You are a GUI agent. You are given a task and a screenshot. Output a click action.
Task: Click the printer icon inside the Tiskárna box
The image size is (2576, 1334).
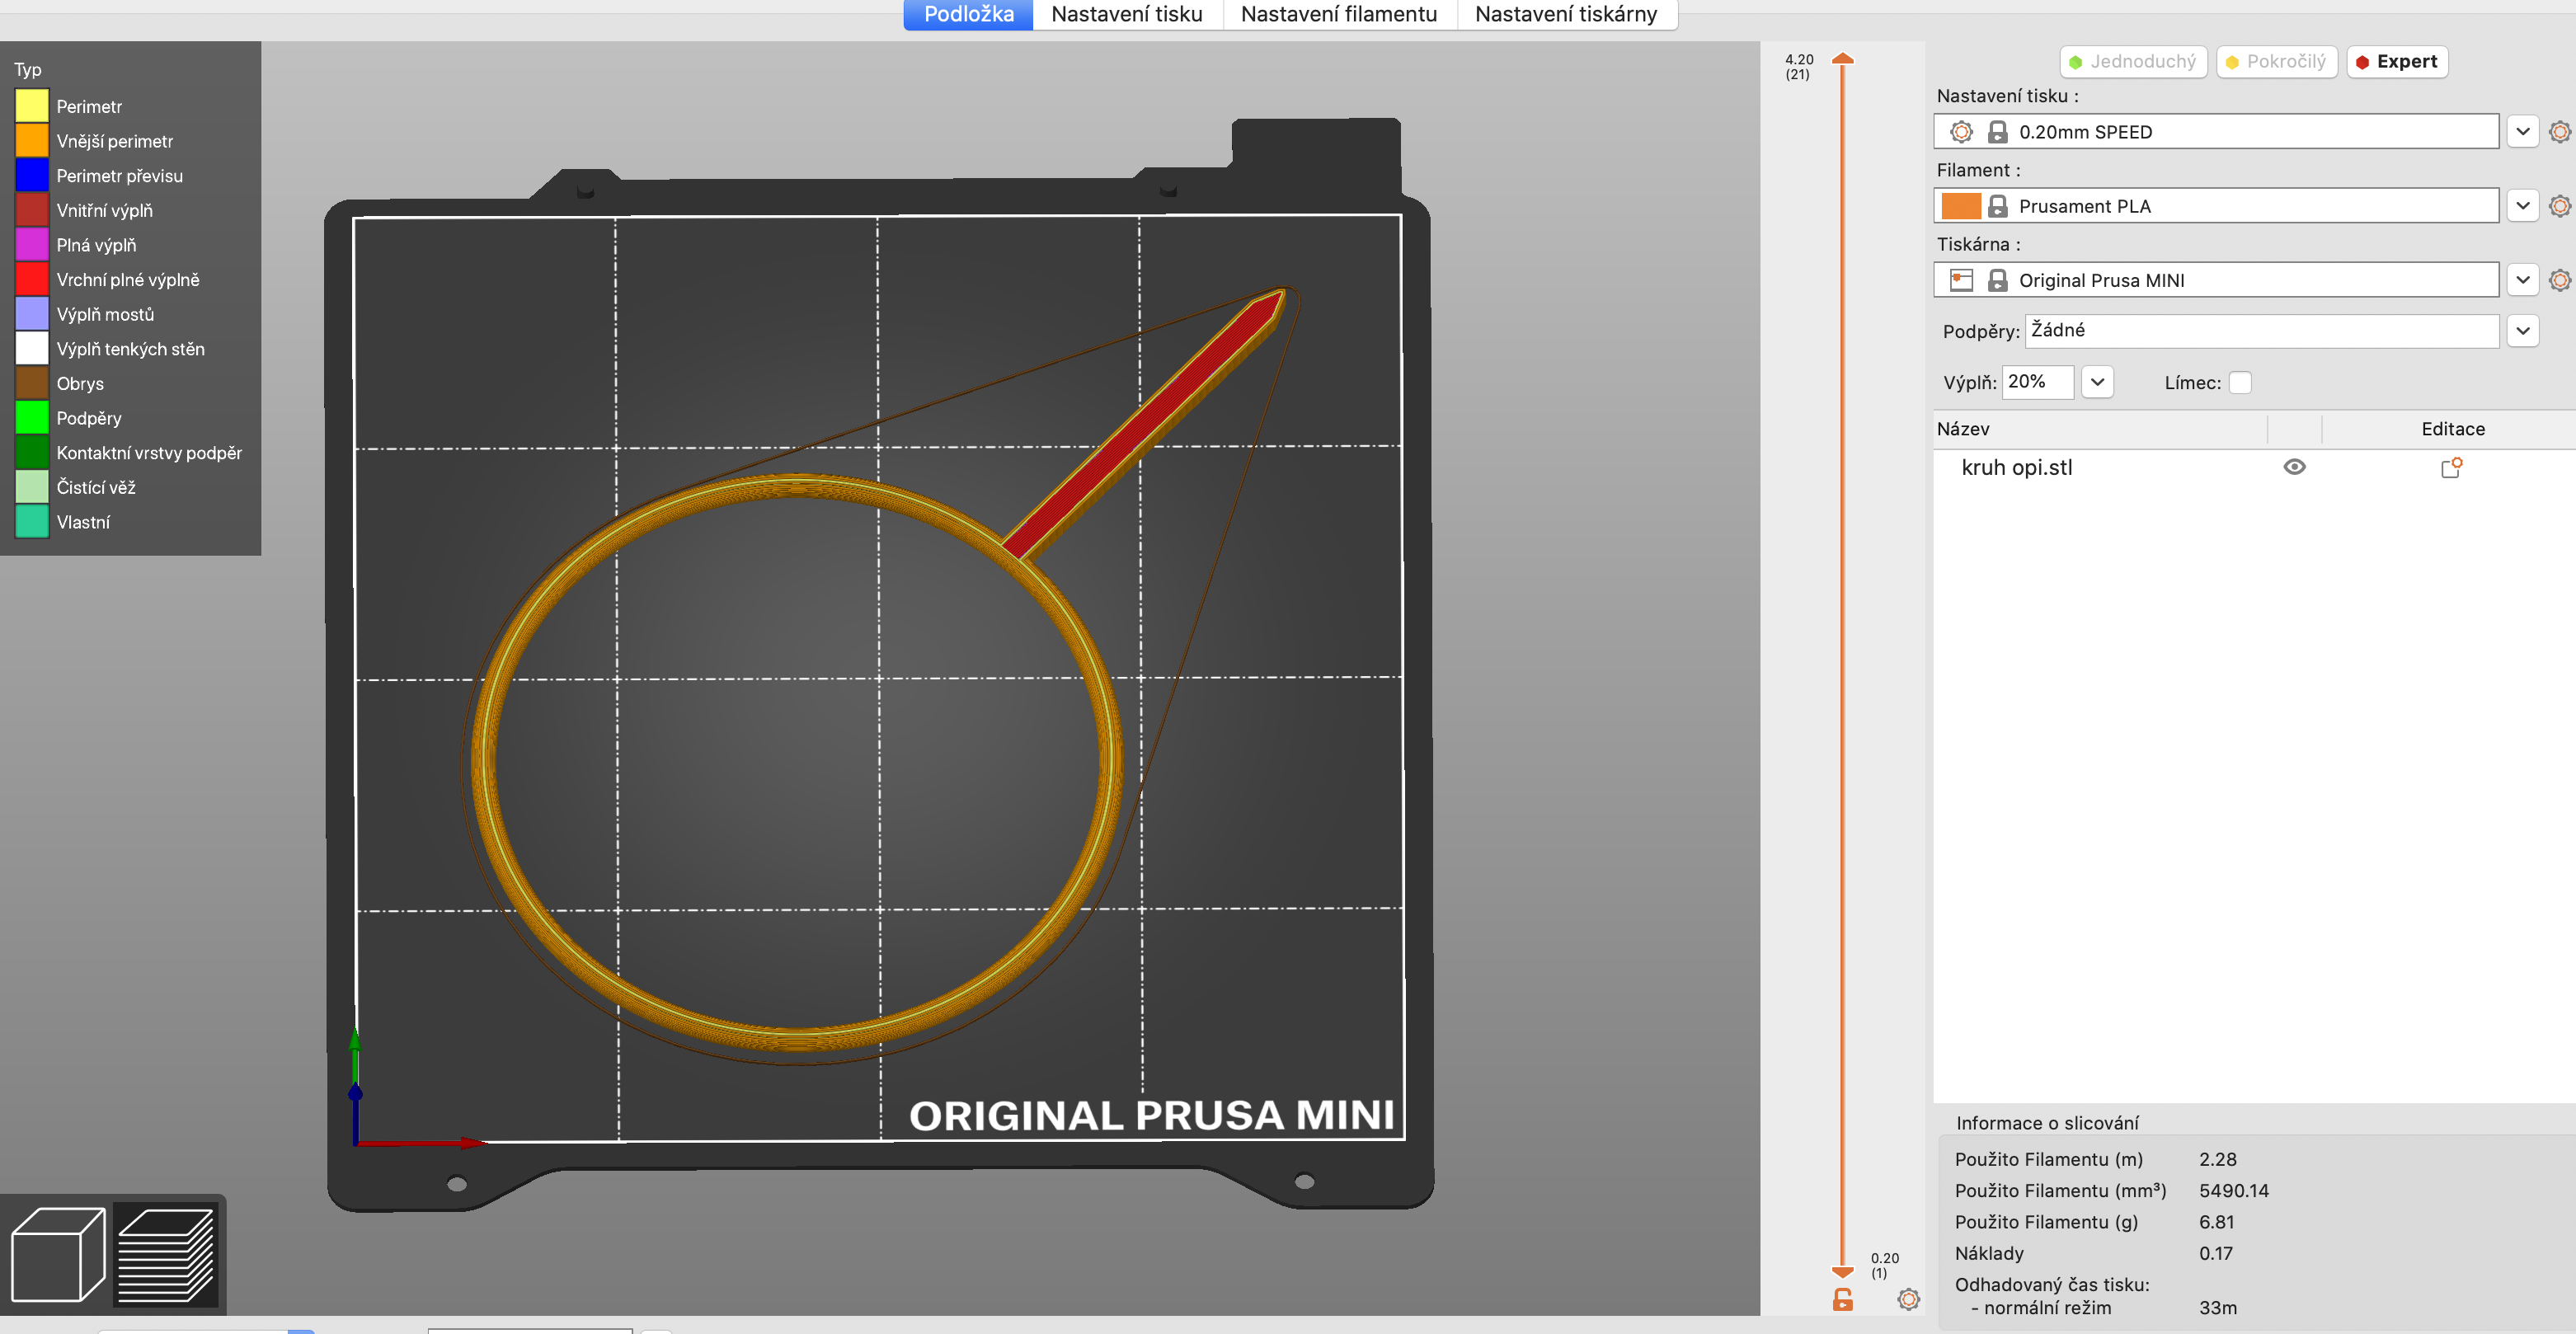click(x=1961, y=280)
